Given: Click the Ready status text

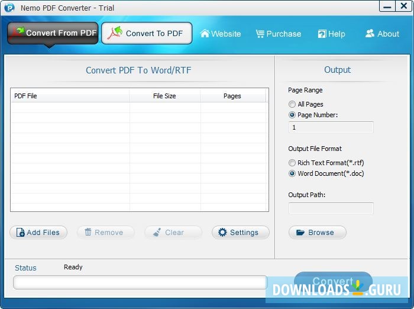Looking at the screenshot, I should 73,267.
